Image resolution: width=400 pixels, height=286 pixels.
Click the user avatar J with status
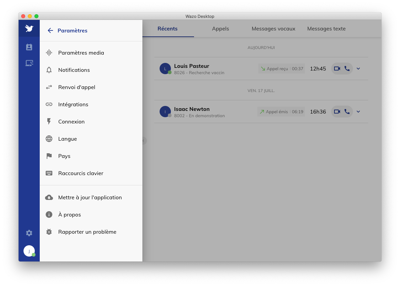pos(29,251)
